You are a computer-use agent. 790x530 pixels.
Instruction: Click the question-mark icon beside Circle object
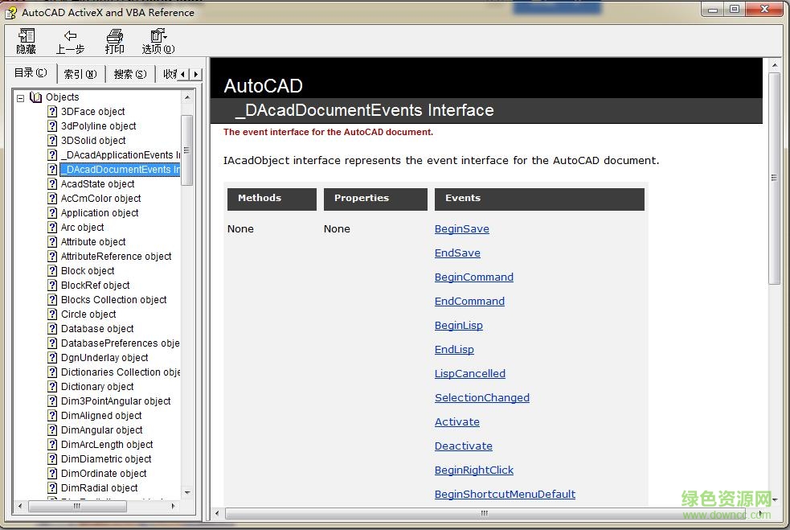(x=51, y=314)
